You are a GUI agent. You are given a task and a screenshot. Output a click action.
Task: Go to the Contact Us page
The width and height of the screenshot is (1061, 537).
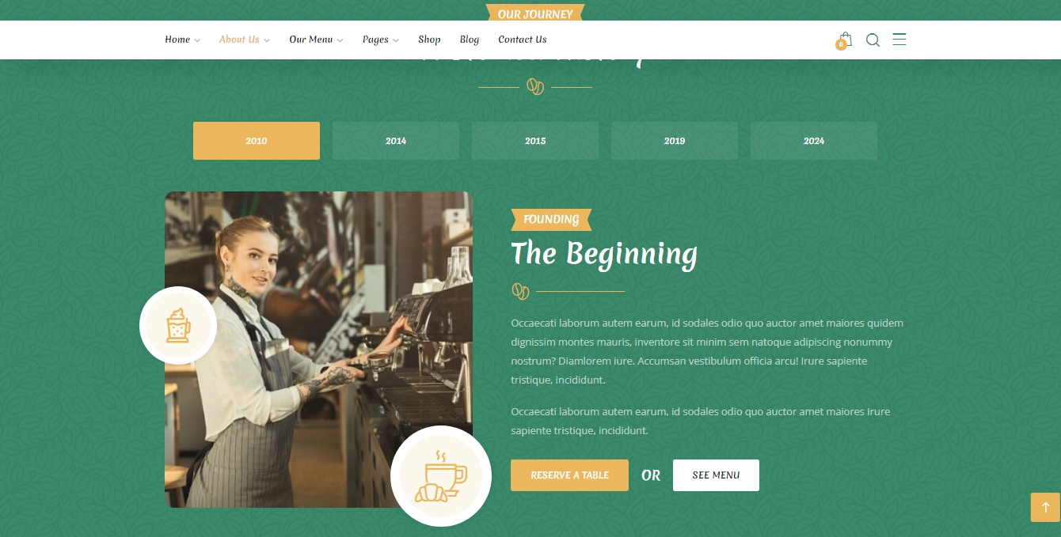523,40
